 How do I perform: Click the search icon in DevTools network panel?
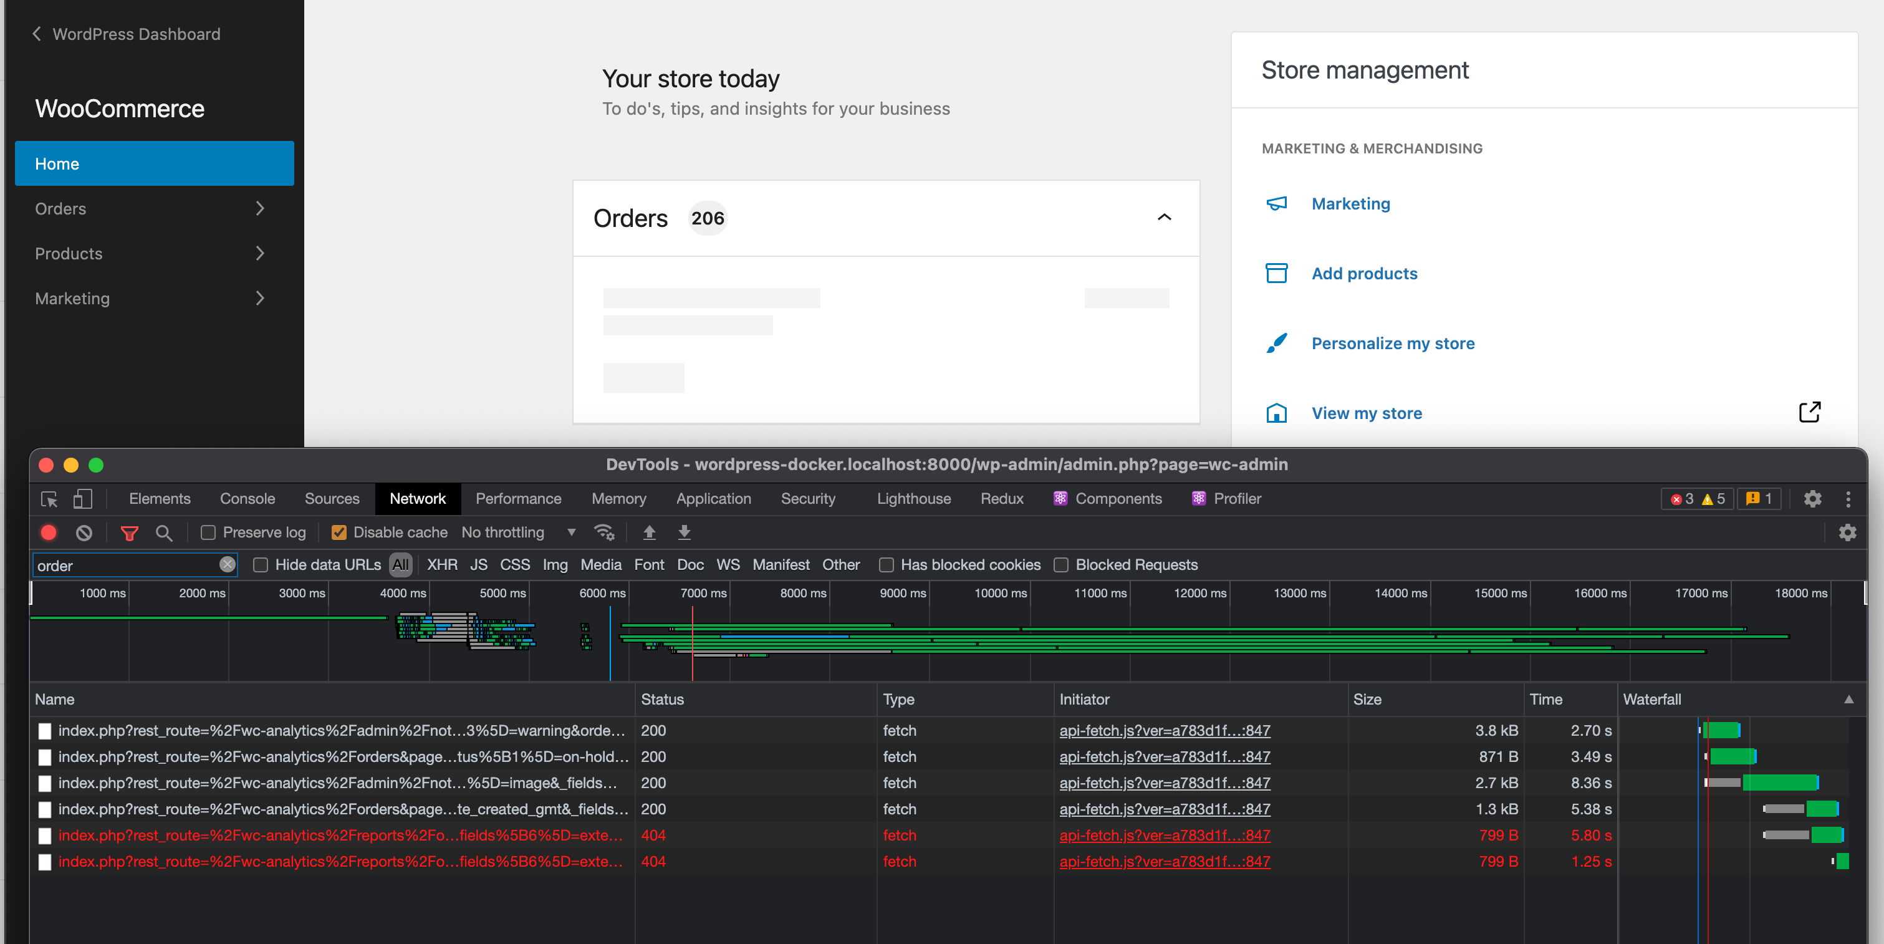point(165,532)
